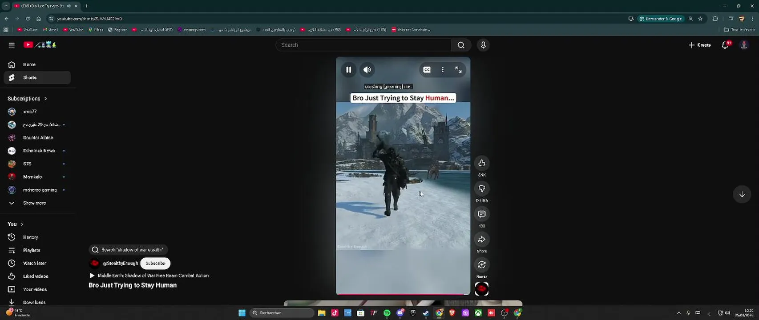Click the youtube.com address bar
759x320 pixels.
(x=334, y=19)
